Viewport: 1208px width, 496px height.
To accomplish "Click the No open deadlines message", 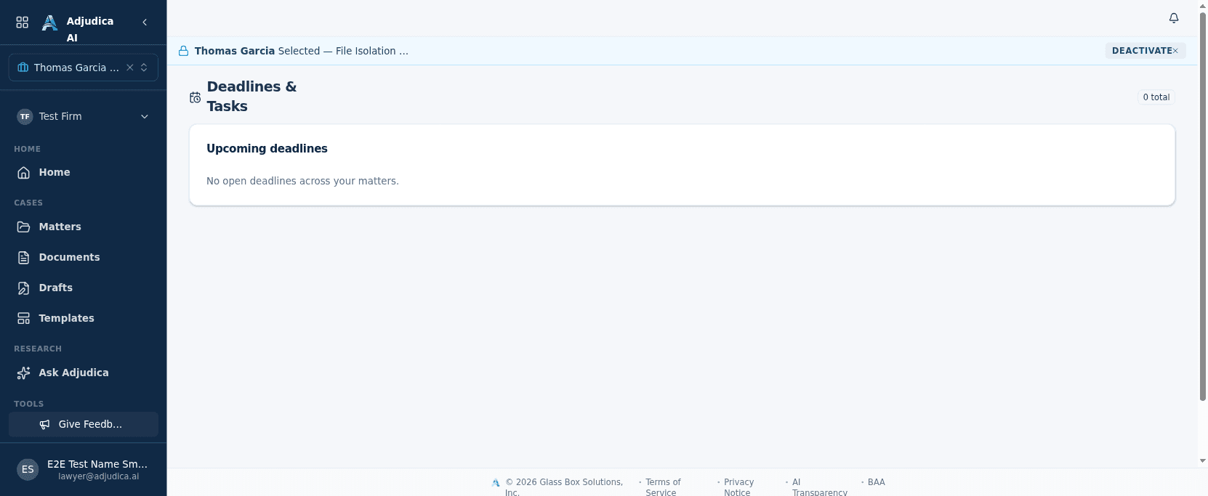I will pyautogui.click(x=302, y=181).
